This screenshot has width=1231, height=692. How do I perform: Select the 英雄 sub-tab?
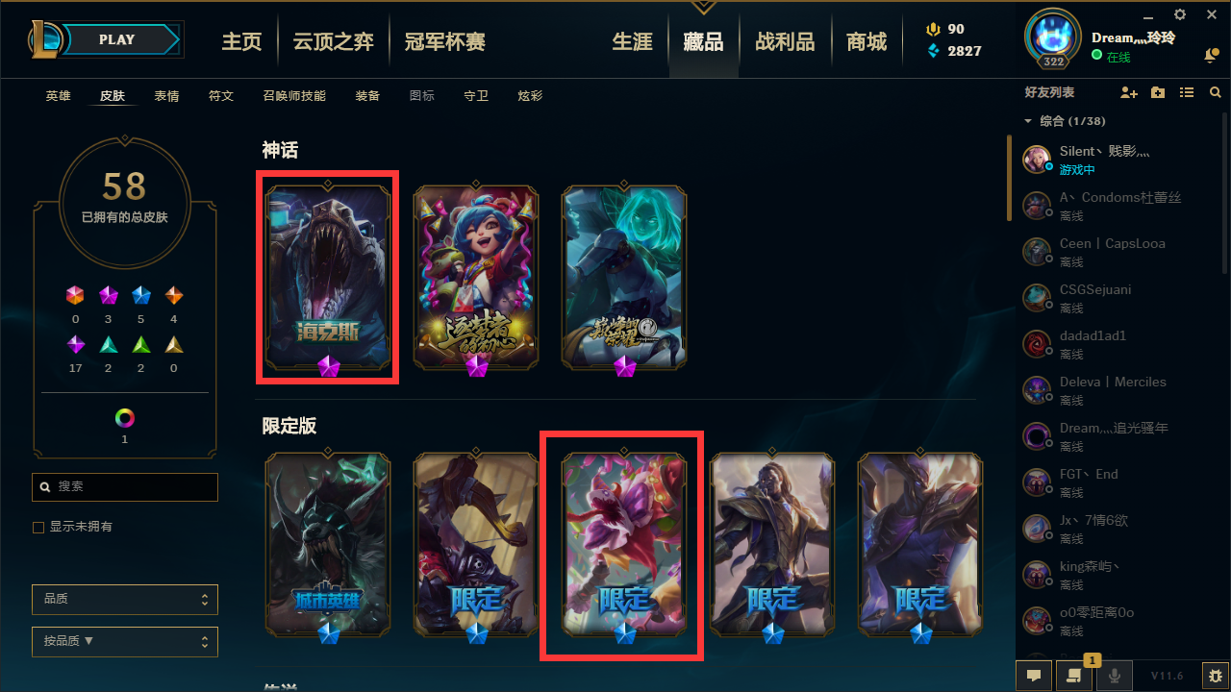tap(59, 96)
